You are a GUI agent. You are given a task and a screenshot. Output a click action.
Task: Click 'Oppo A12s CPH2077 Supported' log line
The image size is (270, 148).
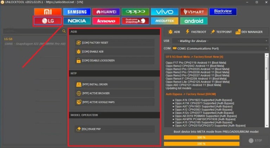tap(204, 113)
